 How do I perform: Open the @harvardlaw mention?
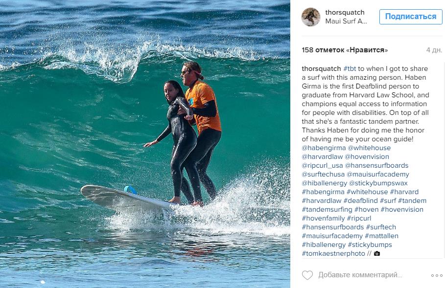pyautogui.click(x=322, y=156)
